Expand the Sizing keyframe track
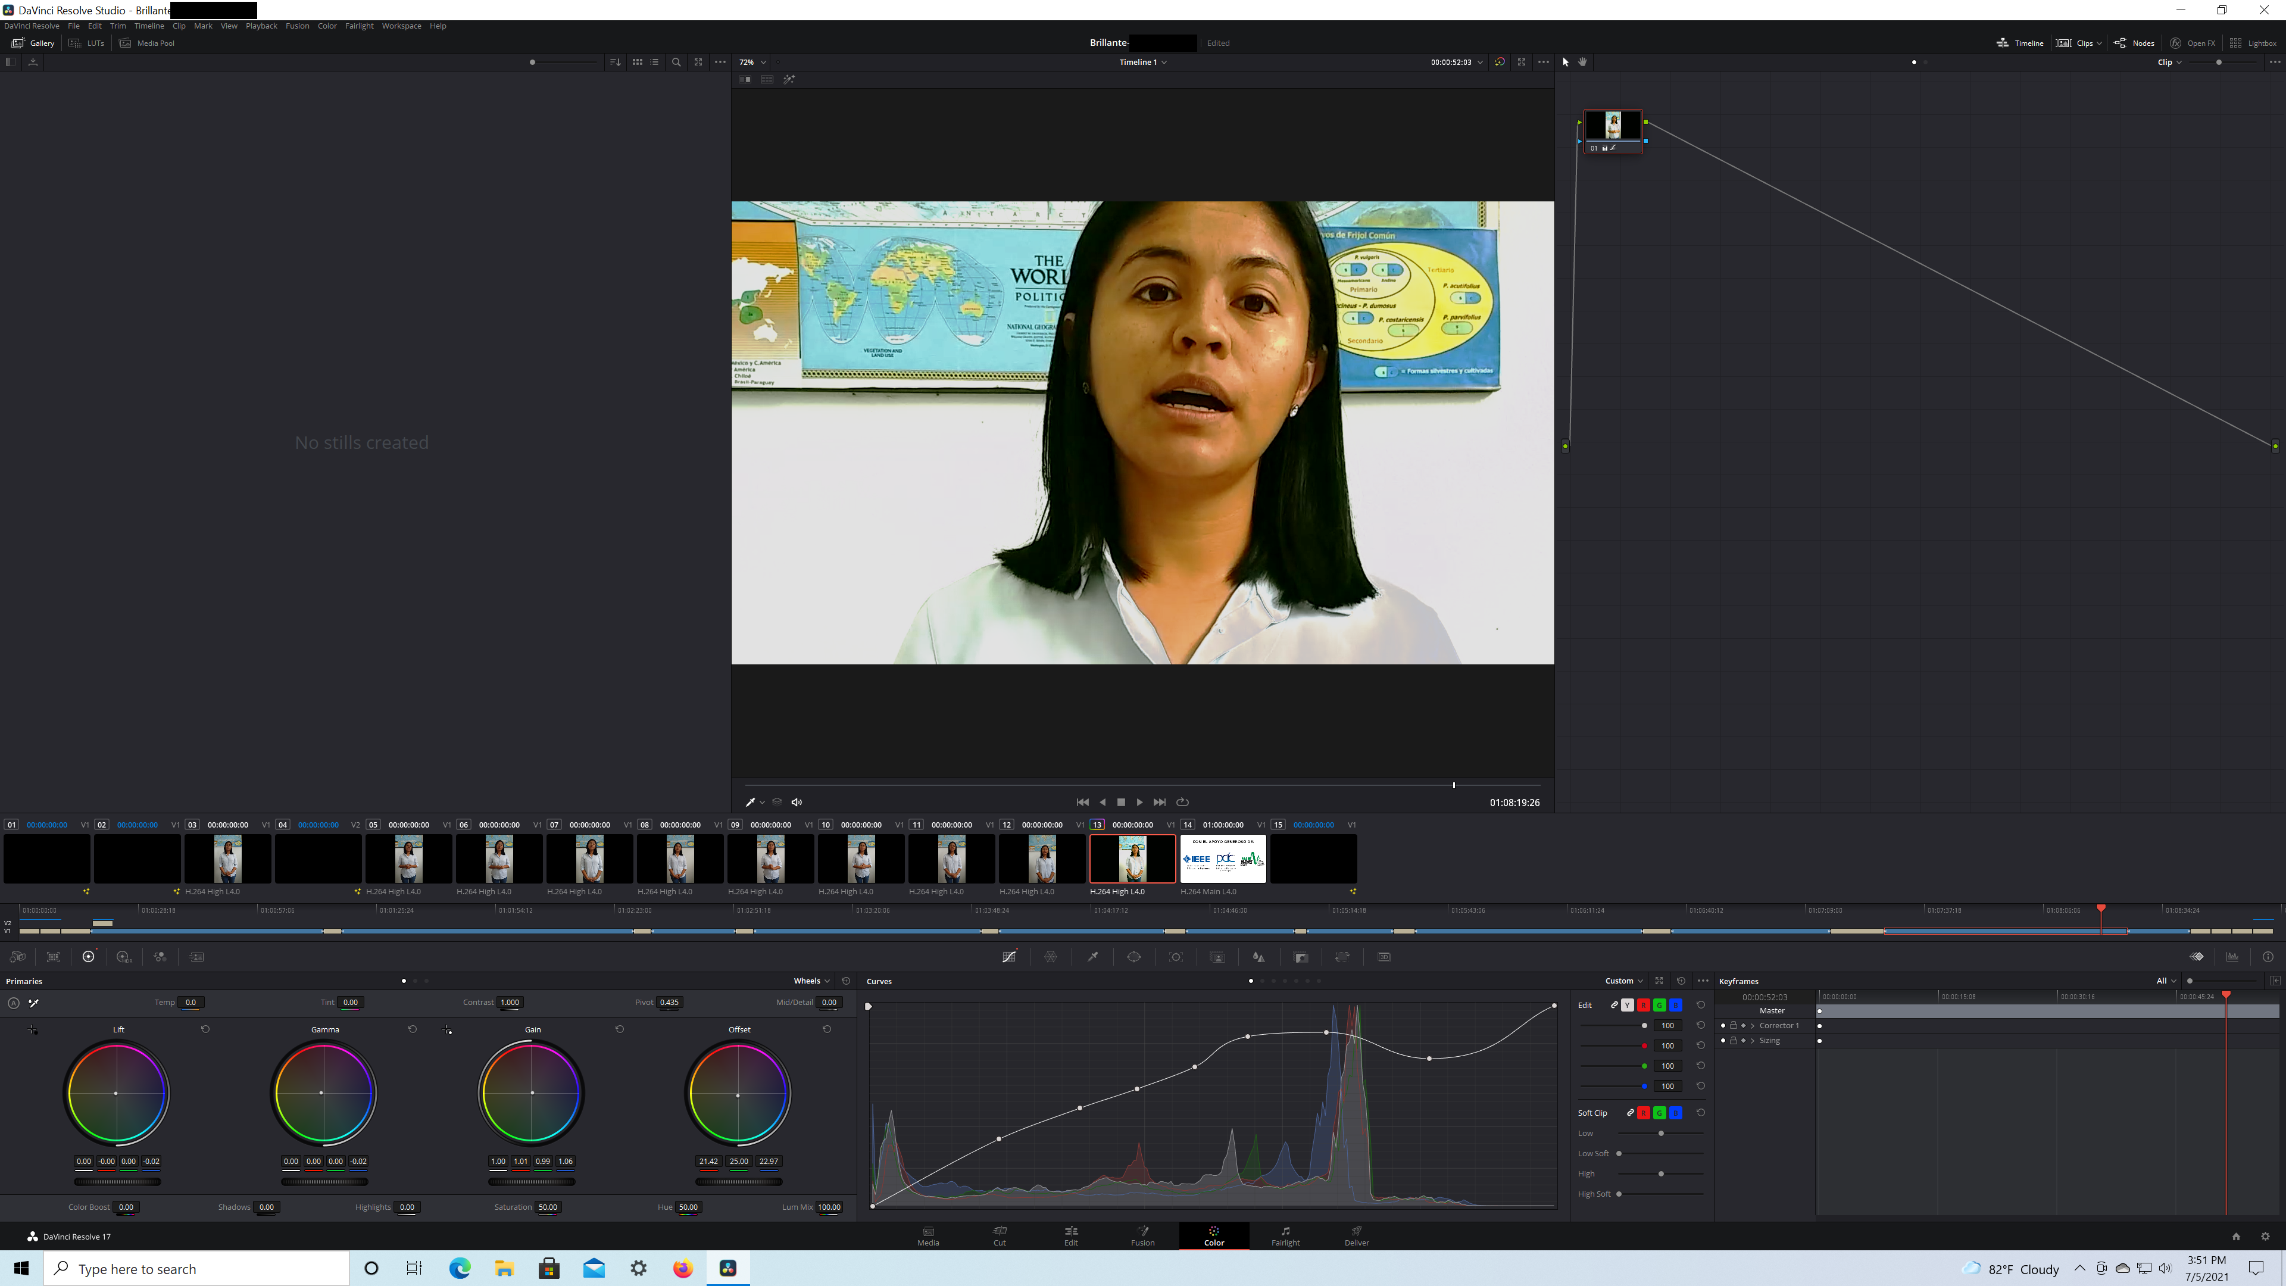Image resolution: width=2286 pixels, height=1286 pixels. (x=1753, y=1041)
